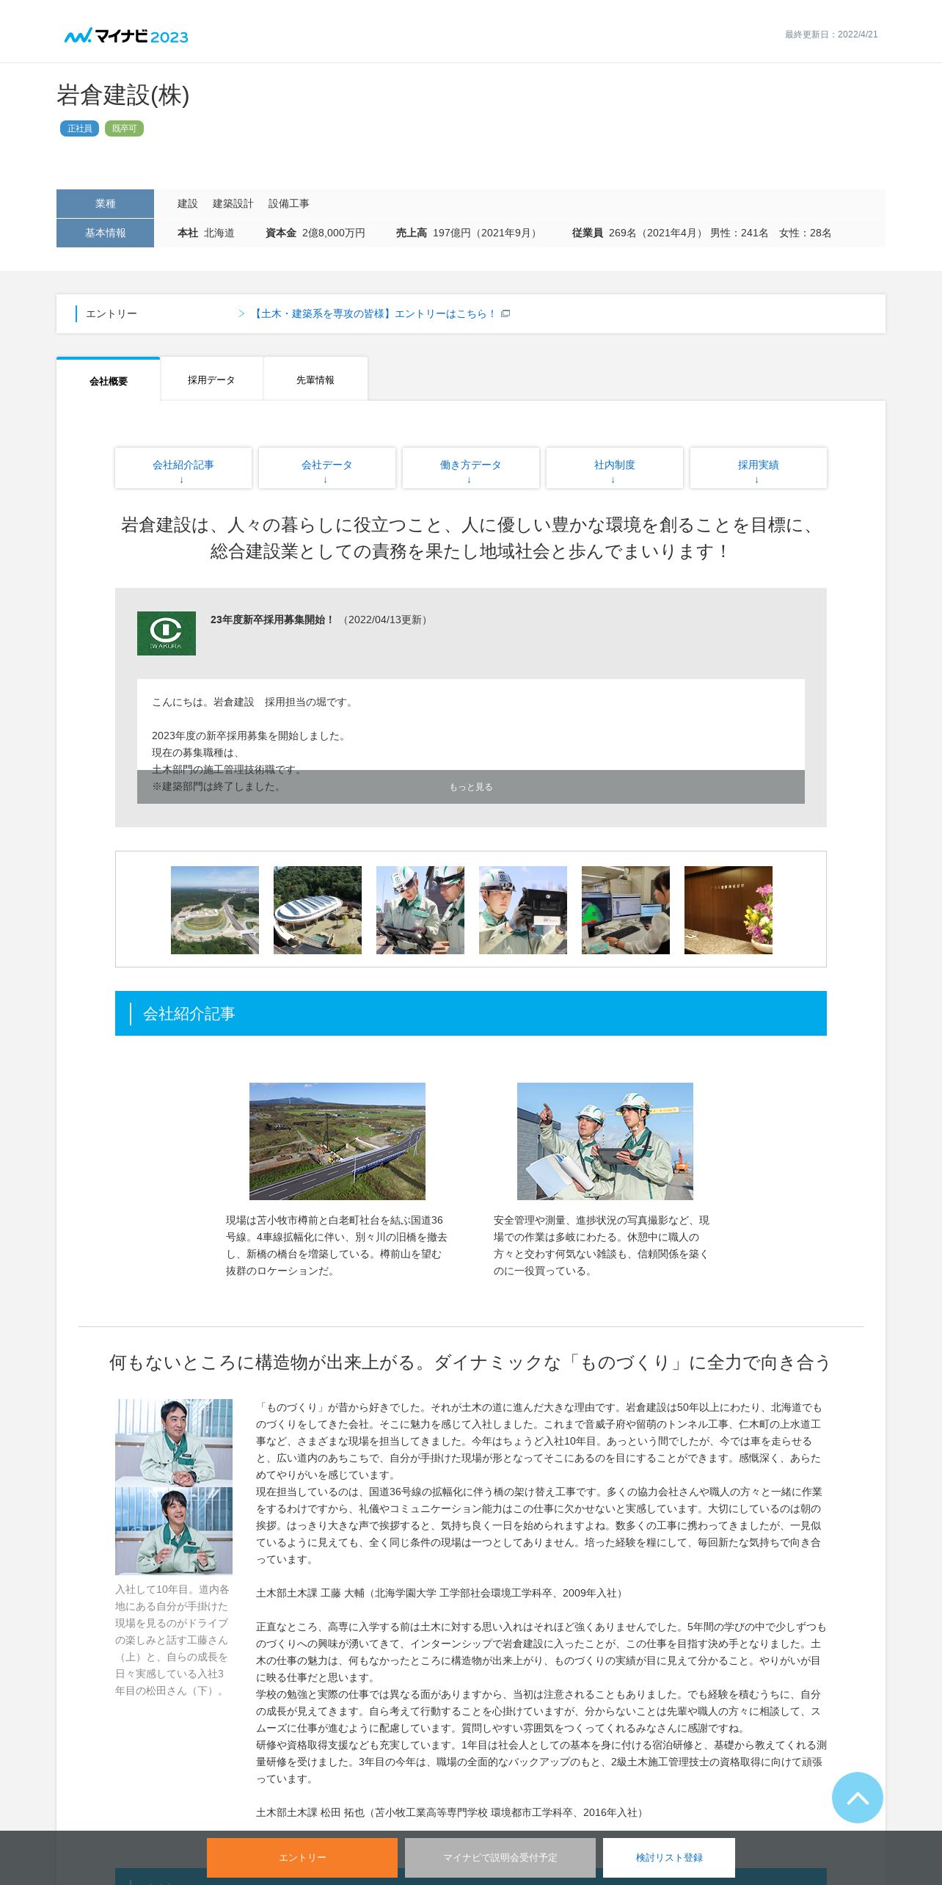Screen dimensions: 942x1885
Task: Click the interviewee portrait photos
Action: point(174,1486)
